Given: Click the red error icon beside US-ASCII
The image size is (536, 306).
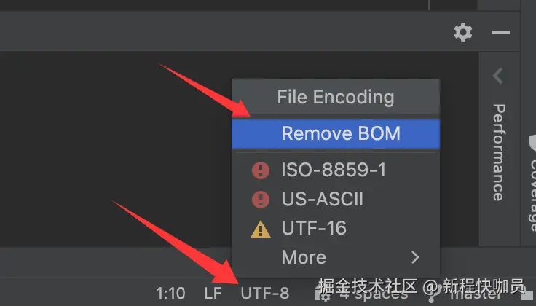Looking at the screenshot, I should click(261, 200).
